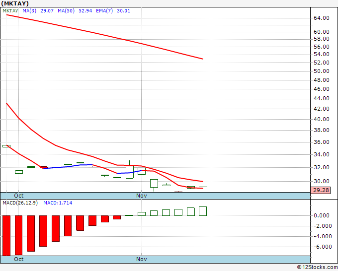Click the 46.00 price axis label

[322, 89]
